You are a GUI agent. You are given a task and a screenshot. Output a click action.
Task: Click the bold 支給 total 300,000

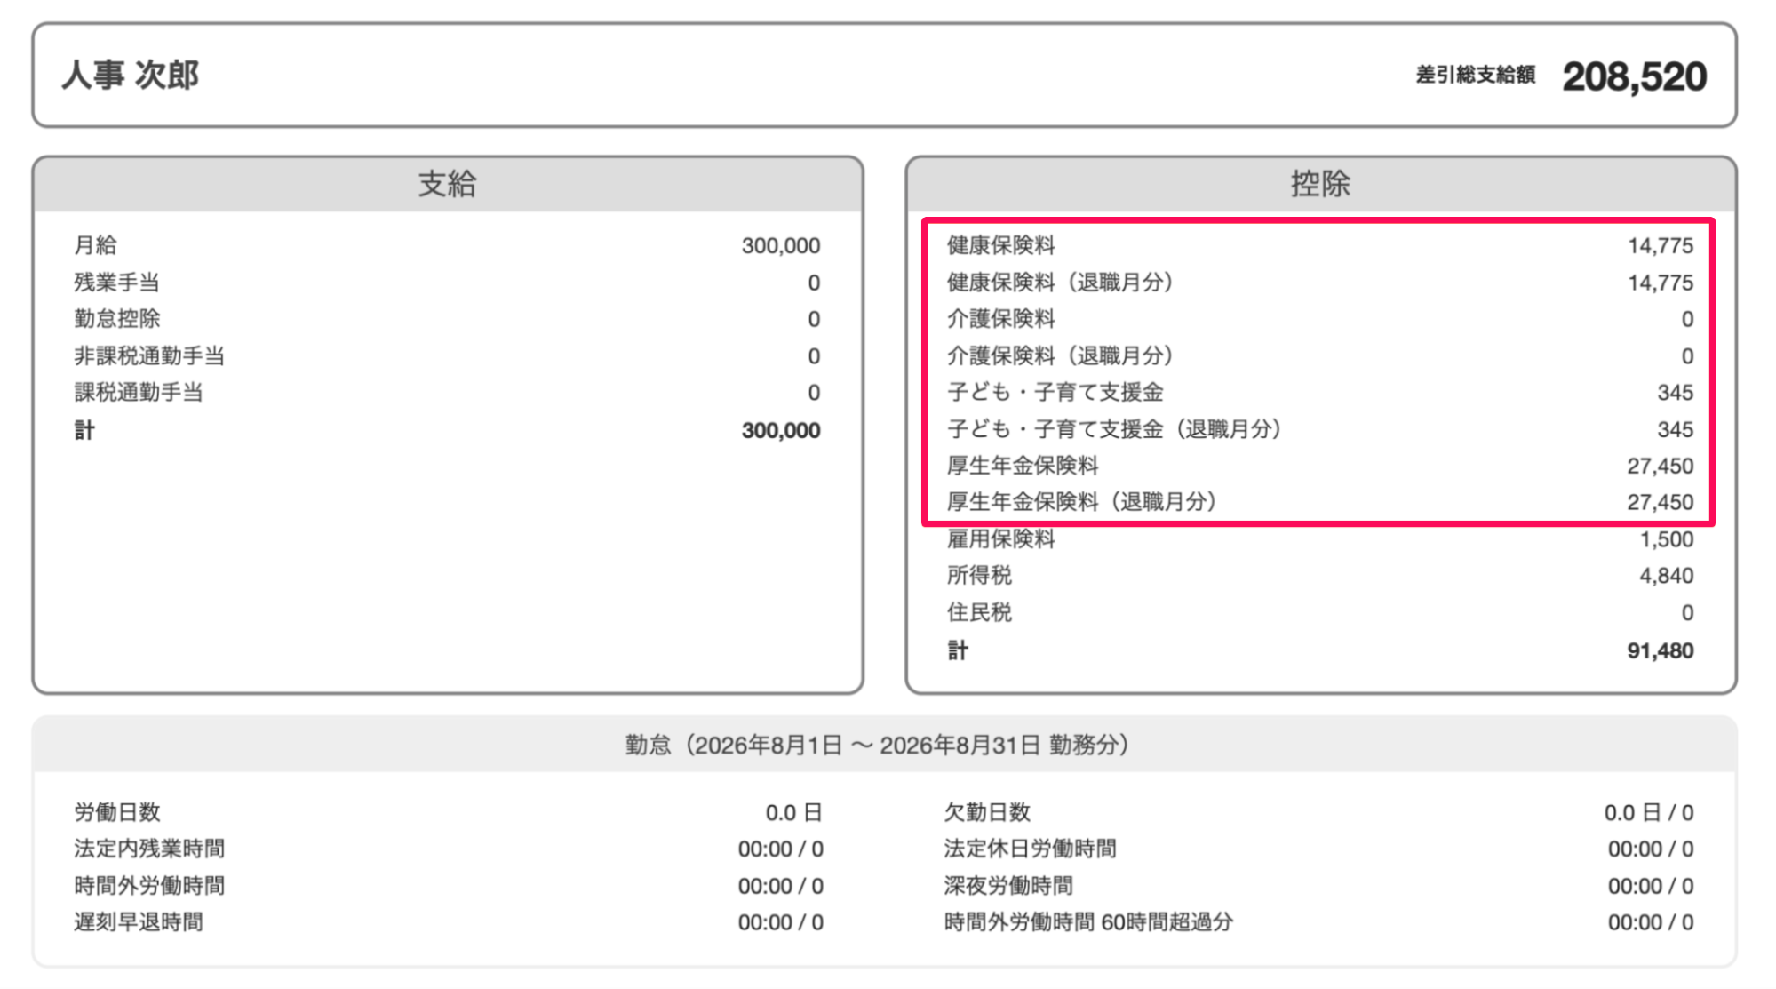click(780, 430)
